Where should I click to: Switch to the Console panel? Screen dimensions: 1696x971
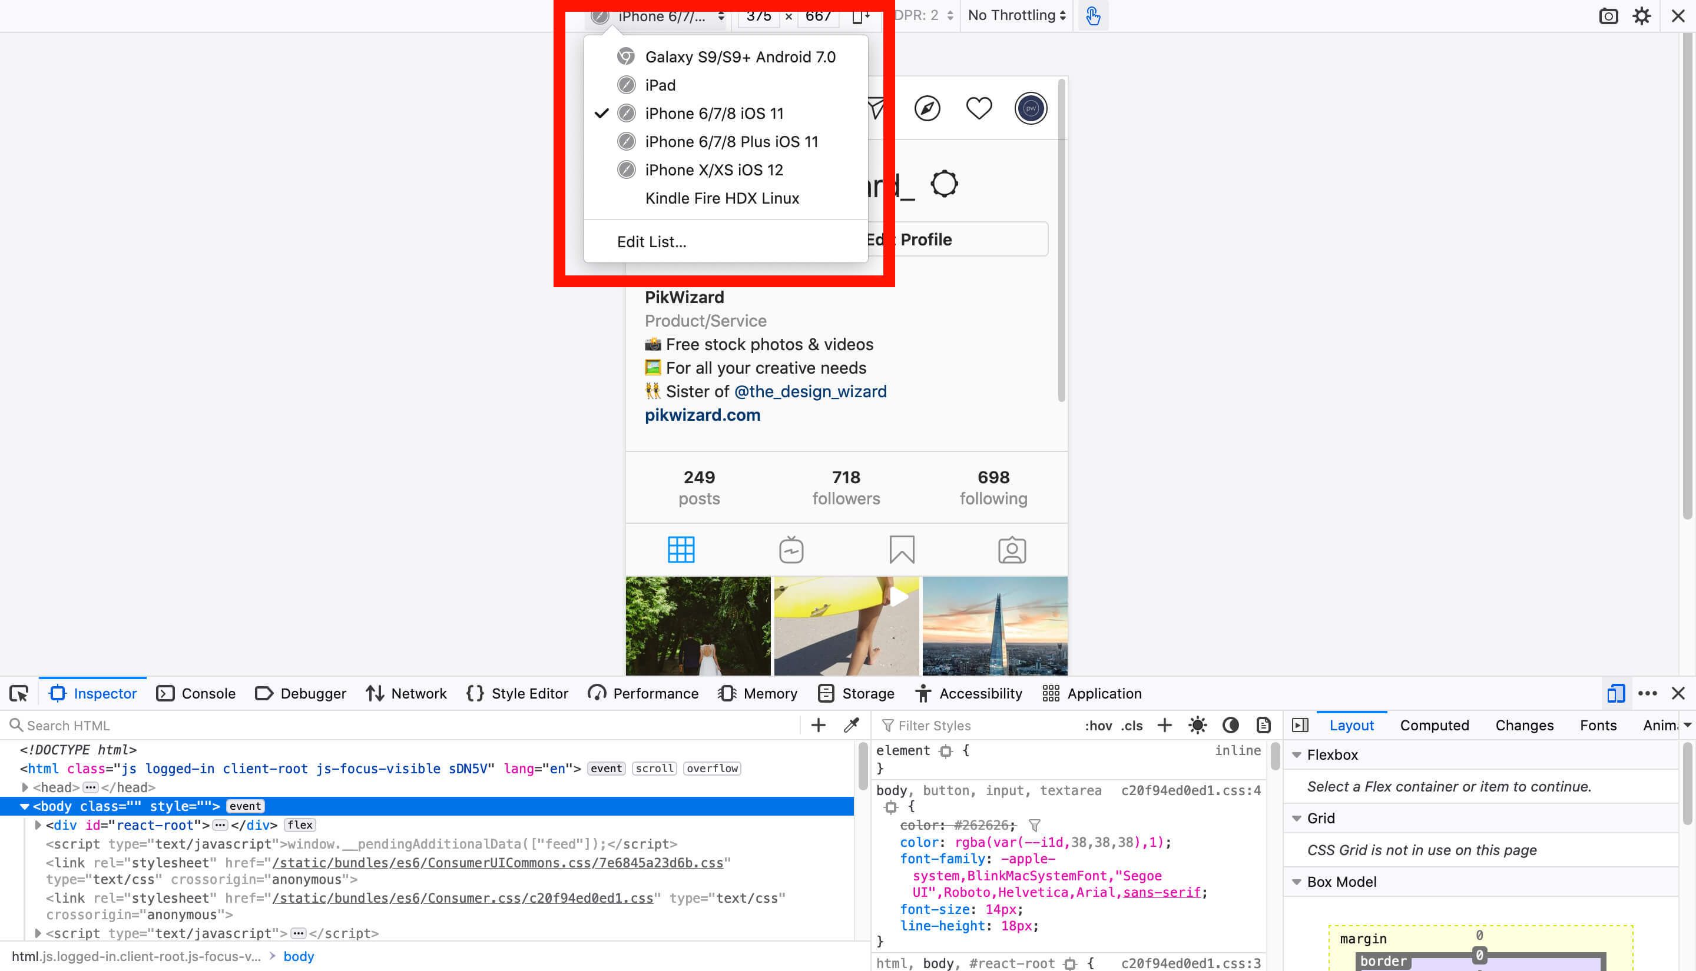(196, 694)
